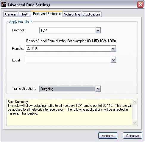Screen dimensions: 145x142
Task: Click inside the Rule Summary text area
Action: pyautogui.click(x=70, y=112)
